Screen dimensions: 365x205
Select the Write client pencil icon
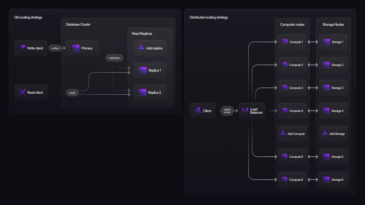(23, 48)
